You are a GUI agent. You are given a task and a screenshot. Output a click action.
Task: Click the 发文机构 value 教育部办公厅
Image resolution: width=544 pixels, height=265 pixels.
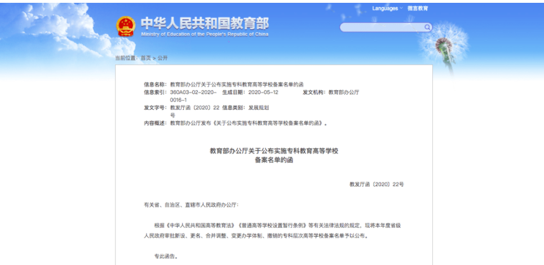pyautogui.click(x=343, y=92)
